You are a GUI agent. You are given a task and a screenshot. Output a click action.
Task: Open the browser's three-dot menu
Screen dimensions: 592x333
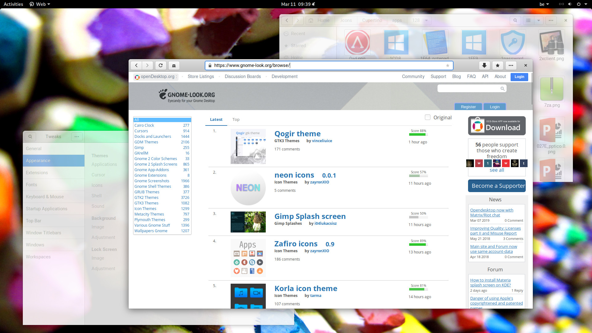pyautogui.click(x=511, y=65)
